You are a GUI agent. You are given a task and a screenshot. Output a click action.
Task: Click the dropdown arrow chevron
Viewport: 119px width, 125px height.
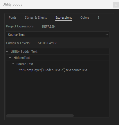click(x=107, y=35)
